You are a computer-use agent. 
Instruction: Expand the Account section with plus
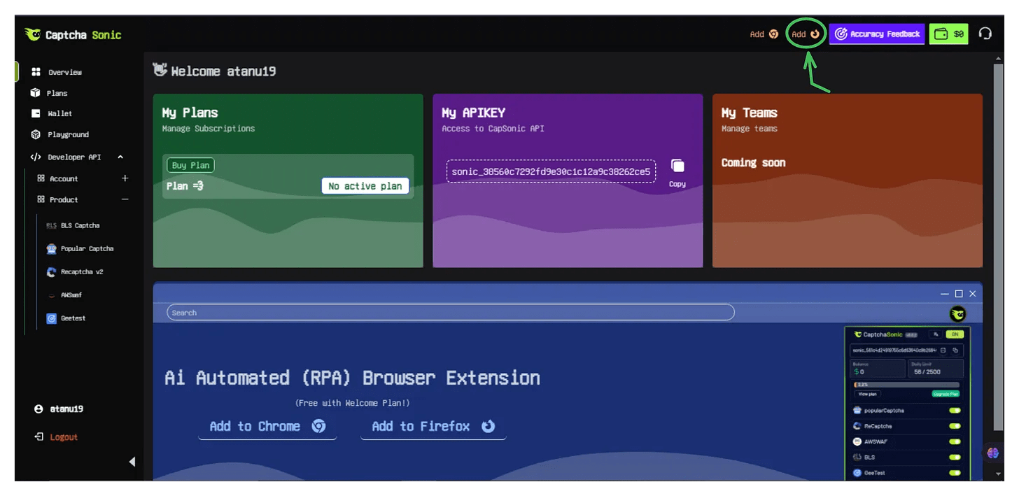125,178
